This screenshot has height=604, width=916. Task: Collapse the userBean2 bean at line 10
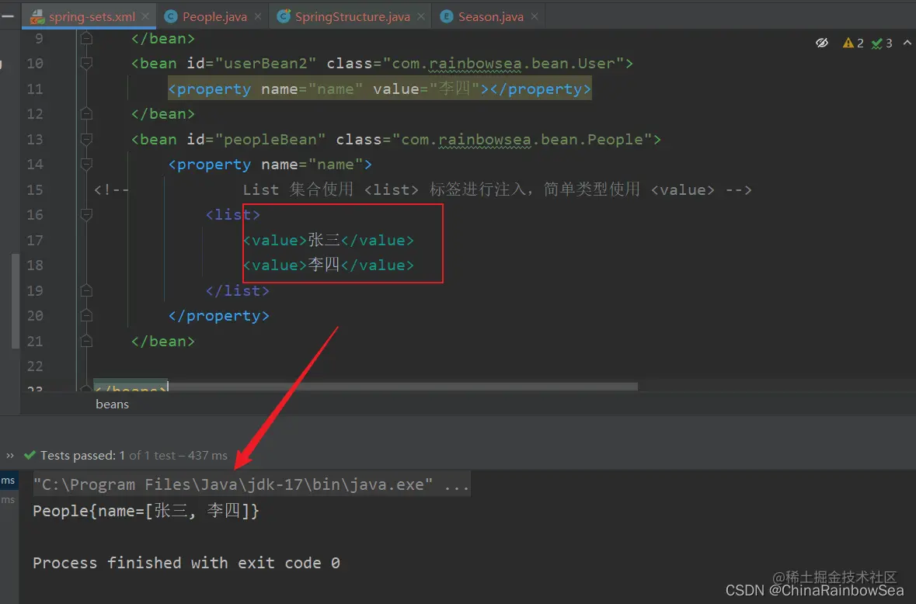(x=86, y=63)
